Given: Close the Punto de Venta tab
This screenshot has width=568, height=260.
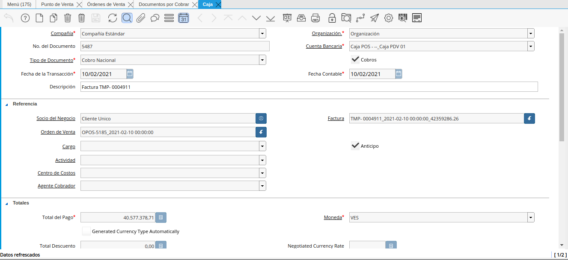Looking at the screenshot, I should point(79,5).
